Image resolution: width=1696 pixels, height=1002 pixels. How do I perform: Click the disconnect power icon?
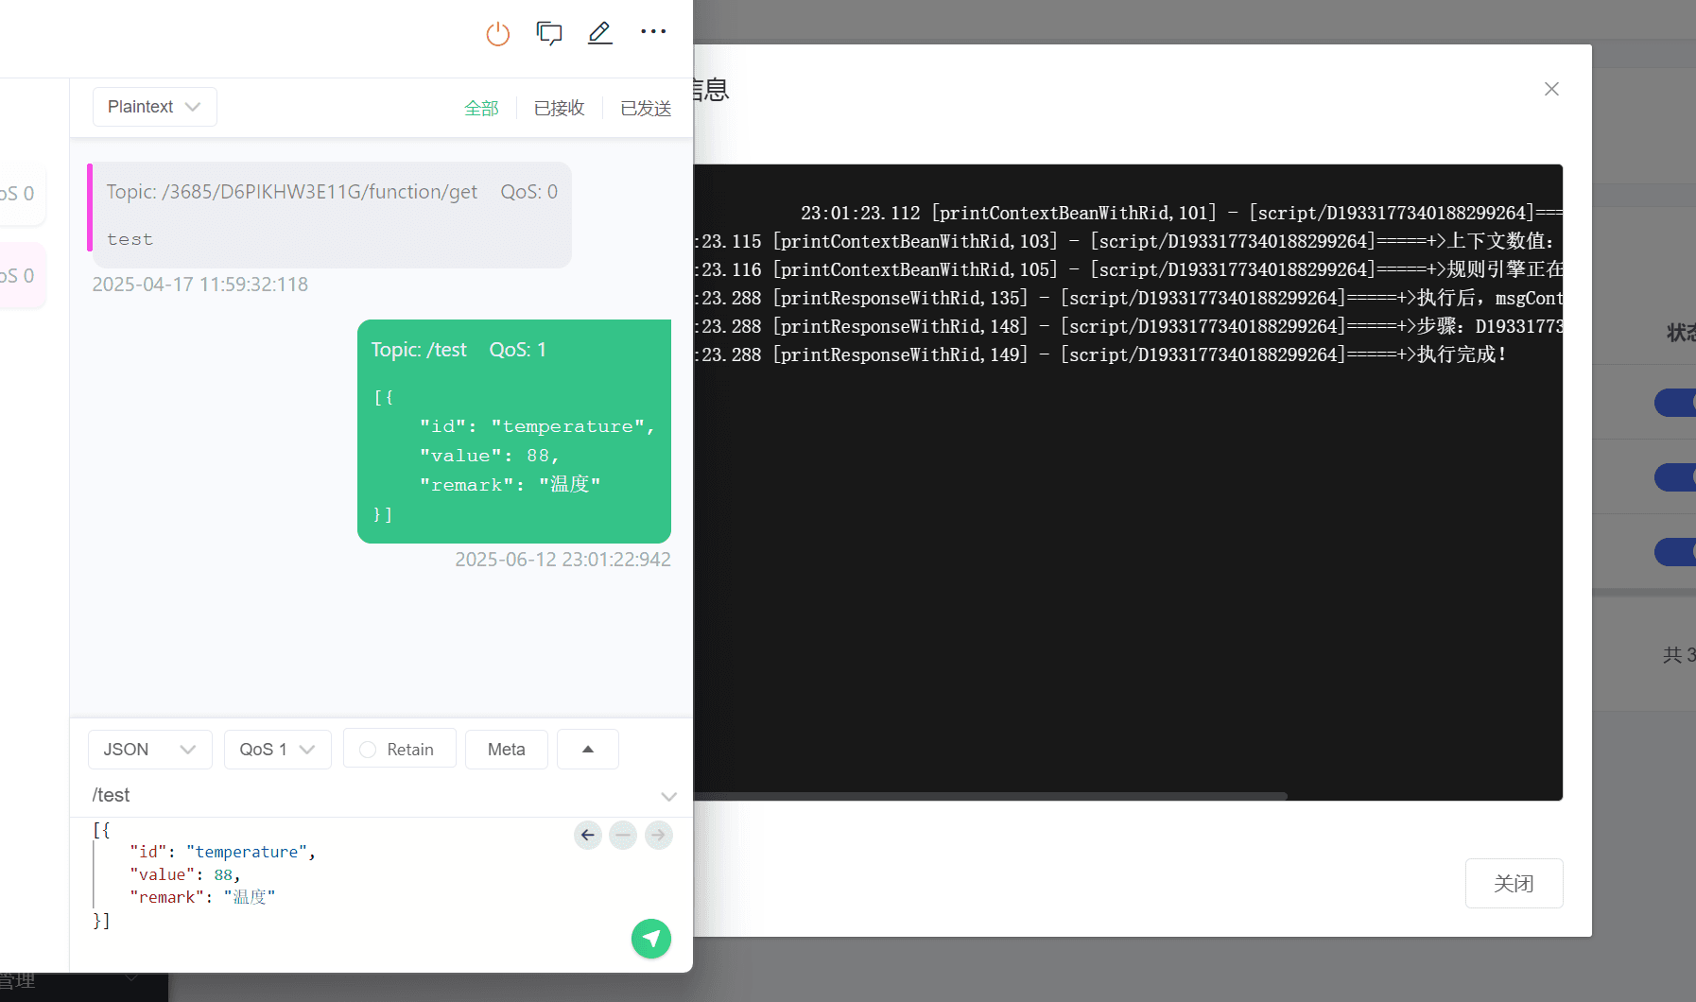pos(498,34)
